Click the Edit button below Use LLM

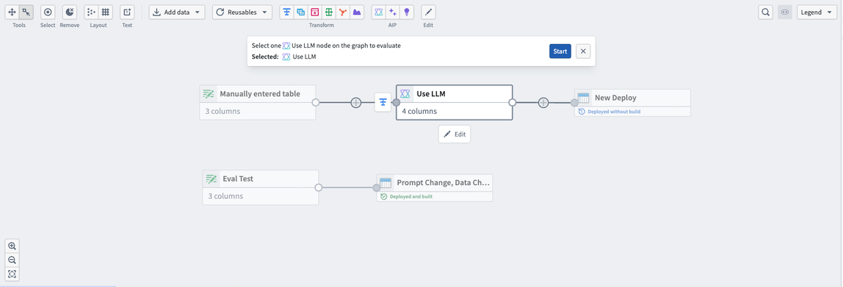[x=455, y=134]
